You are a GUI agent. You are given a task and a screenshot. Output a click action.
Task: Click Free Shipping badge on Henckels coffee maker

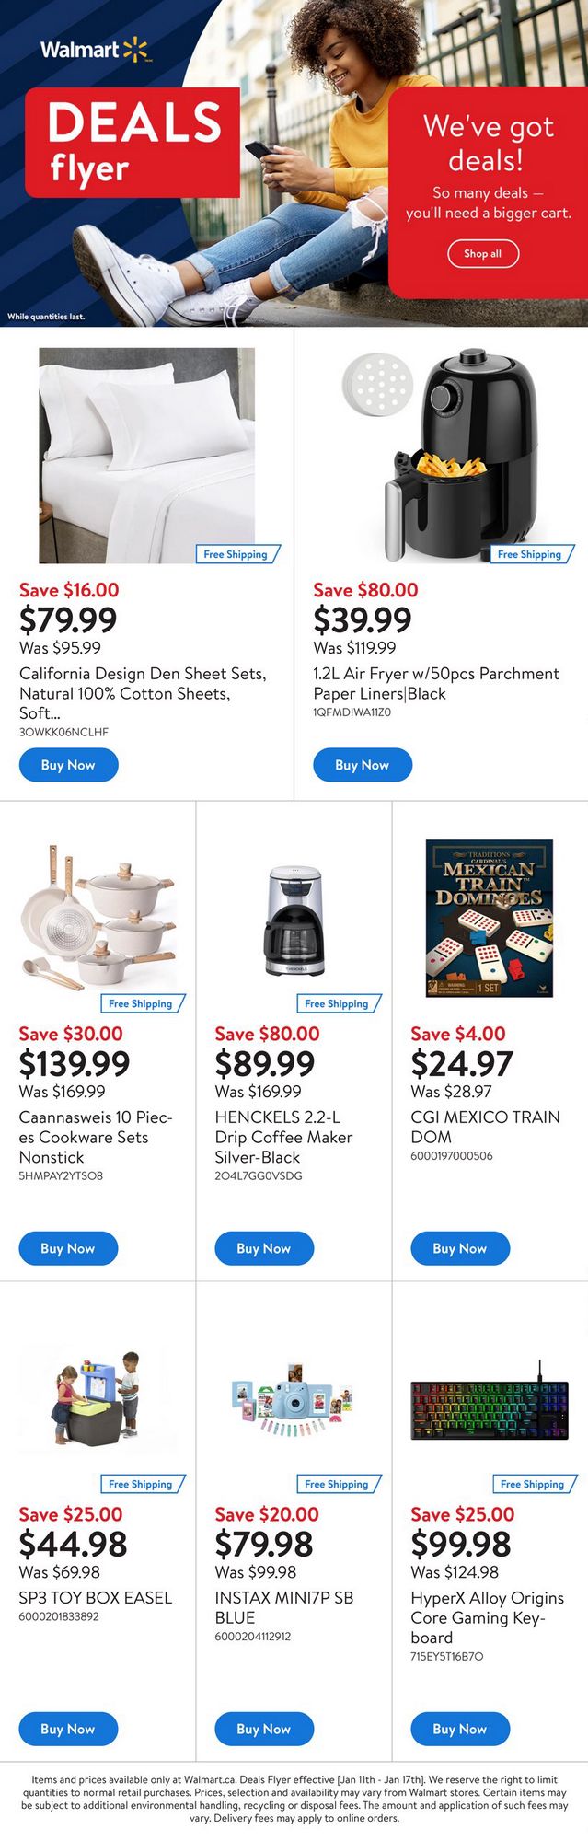click(337, 1003)
